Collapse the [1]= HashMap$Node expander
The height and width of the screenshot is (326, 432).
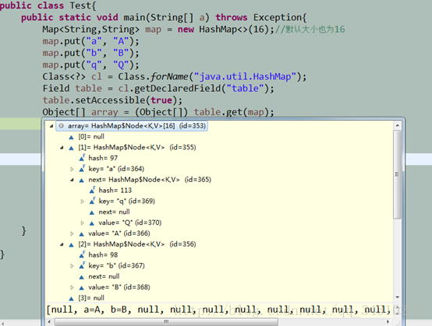[x=62, y=148]
